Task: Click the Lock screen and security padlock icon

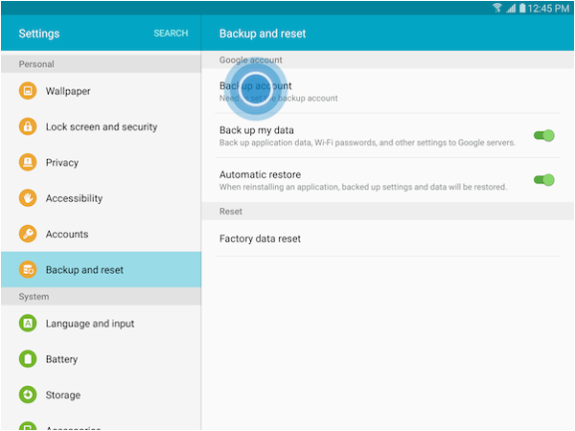Action: (x=28, y=126)
